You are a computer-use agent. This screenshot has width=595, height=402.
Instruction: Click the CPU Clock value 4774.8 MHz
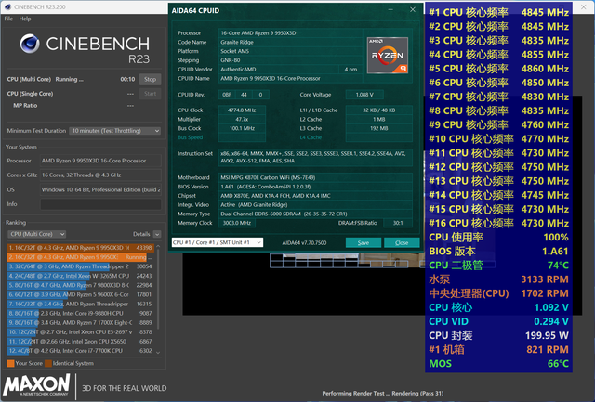(242, 110)
